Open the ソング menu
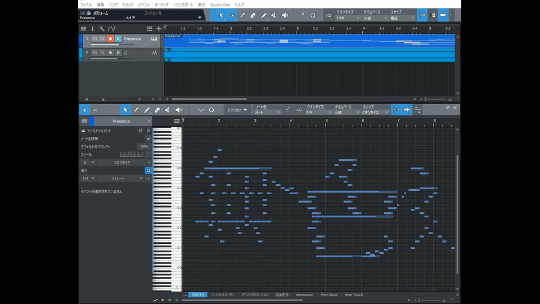 tap(113, 5)
